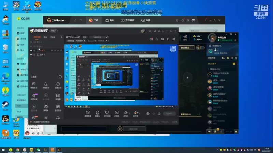Click the WeGame search field
Screen dimensions: 273x153
pos(203,31)
